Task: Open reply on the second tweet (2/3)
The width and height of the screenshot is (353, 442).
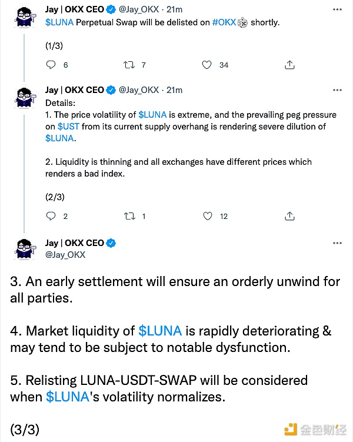Action: pyautogui.click(x=51, y=216)
